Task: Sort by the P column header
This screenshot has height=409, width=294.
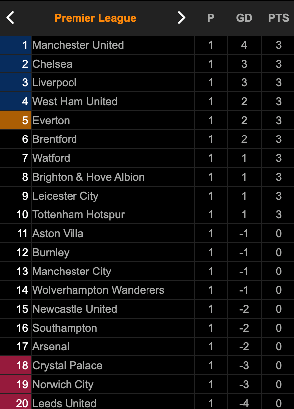Action: 211,18
